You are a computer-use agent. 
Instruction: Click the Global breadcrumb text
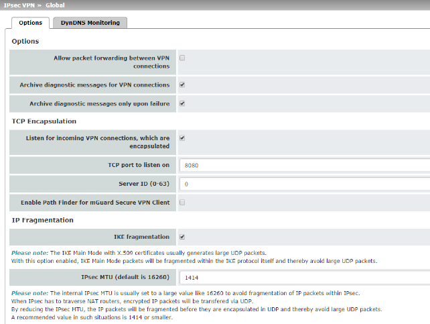tap(55, 5)
